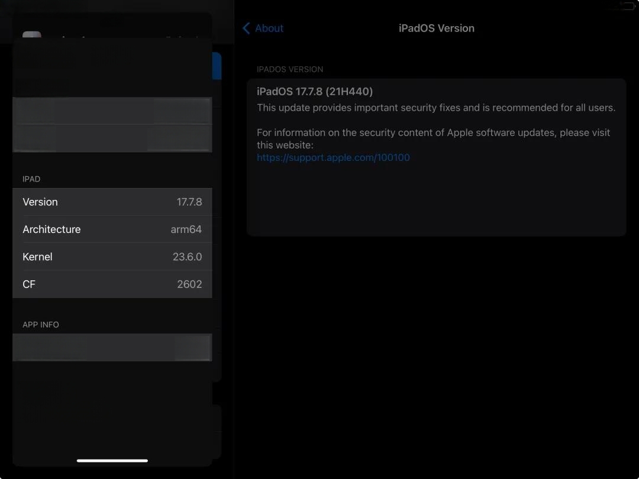
Task: Select the CF row
Action: tap(112, 284)
